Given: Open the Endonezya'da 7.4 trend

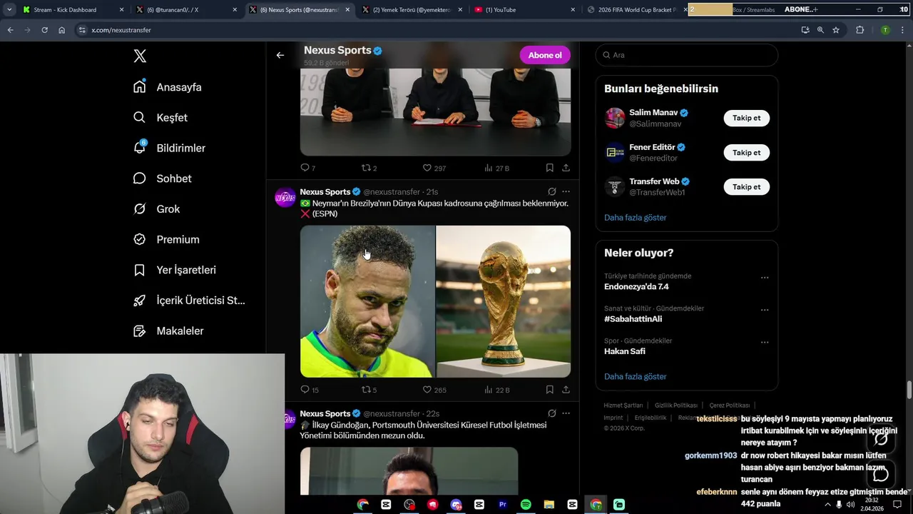Looking at the screenshot, I should click(636, 286).
